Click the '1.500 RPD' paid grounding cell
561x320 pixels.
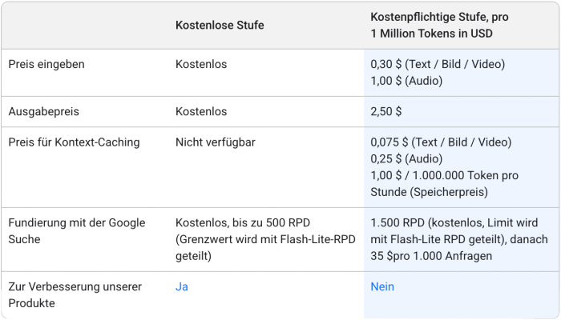(x=459, y=239)
